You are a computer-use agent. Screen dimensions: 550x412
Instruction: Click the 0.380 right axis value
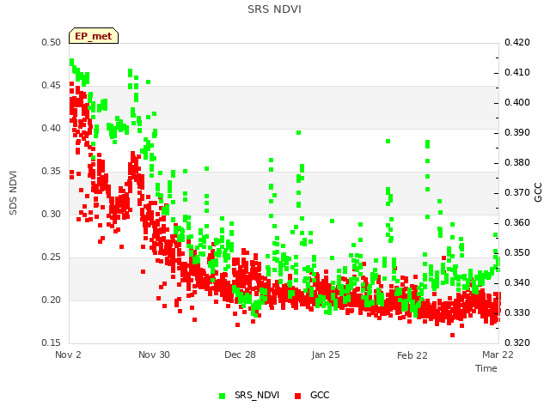tap(517, 162)
